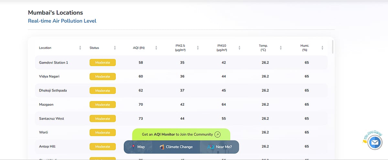
Task: Click the table's vertical scrollbar
Action: click(333, 47)
